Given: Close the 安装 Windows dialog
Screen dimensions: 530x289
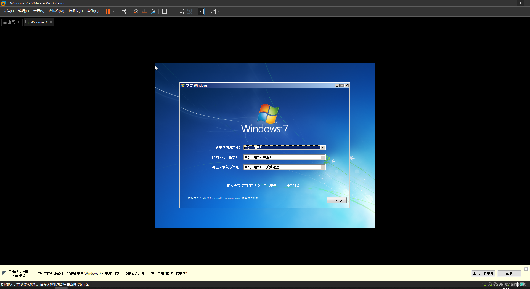Looking at the screenshot, I should (347, 85).
